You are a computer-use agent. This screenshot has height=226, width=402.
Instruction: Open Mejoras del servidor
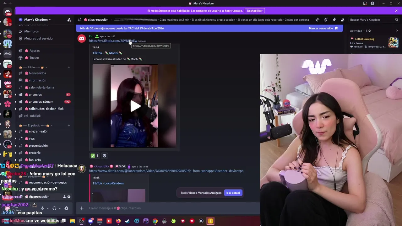39,38
